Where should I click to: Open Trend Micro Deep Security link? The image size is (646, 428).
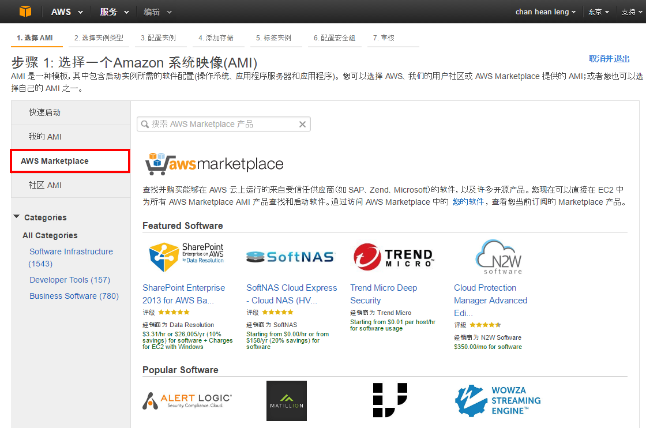click(x=384, y=294)
